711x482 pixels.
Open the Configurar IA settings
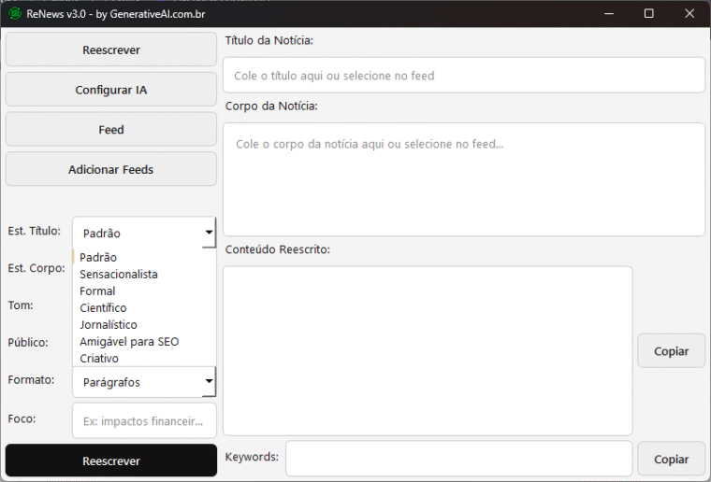point(111,91)
